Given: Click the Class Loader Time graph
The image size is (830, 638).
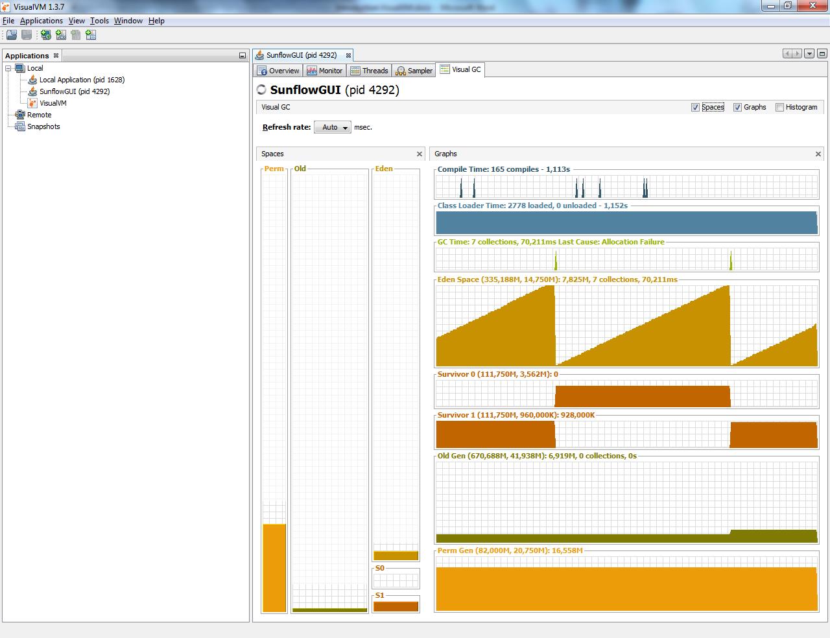Looking at the screenshot, I should (x=626, y=222).
